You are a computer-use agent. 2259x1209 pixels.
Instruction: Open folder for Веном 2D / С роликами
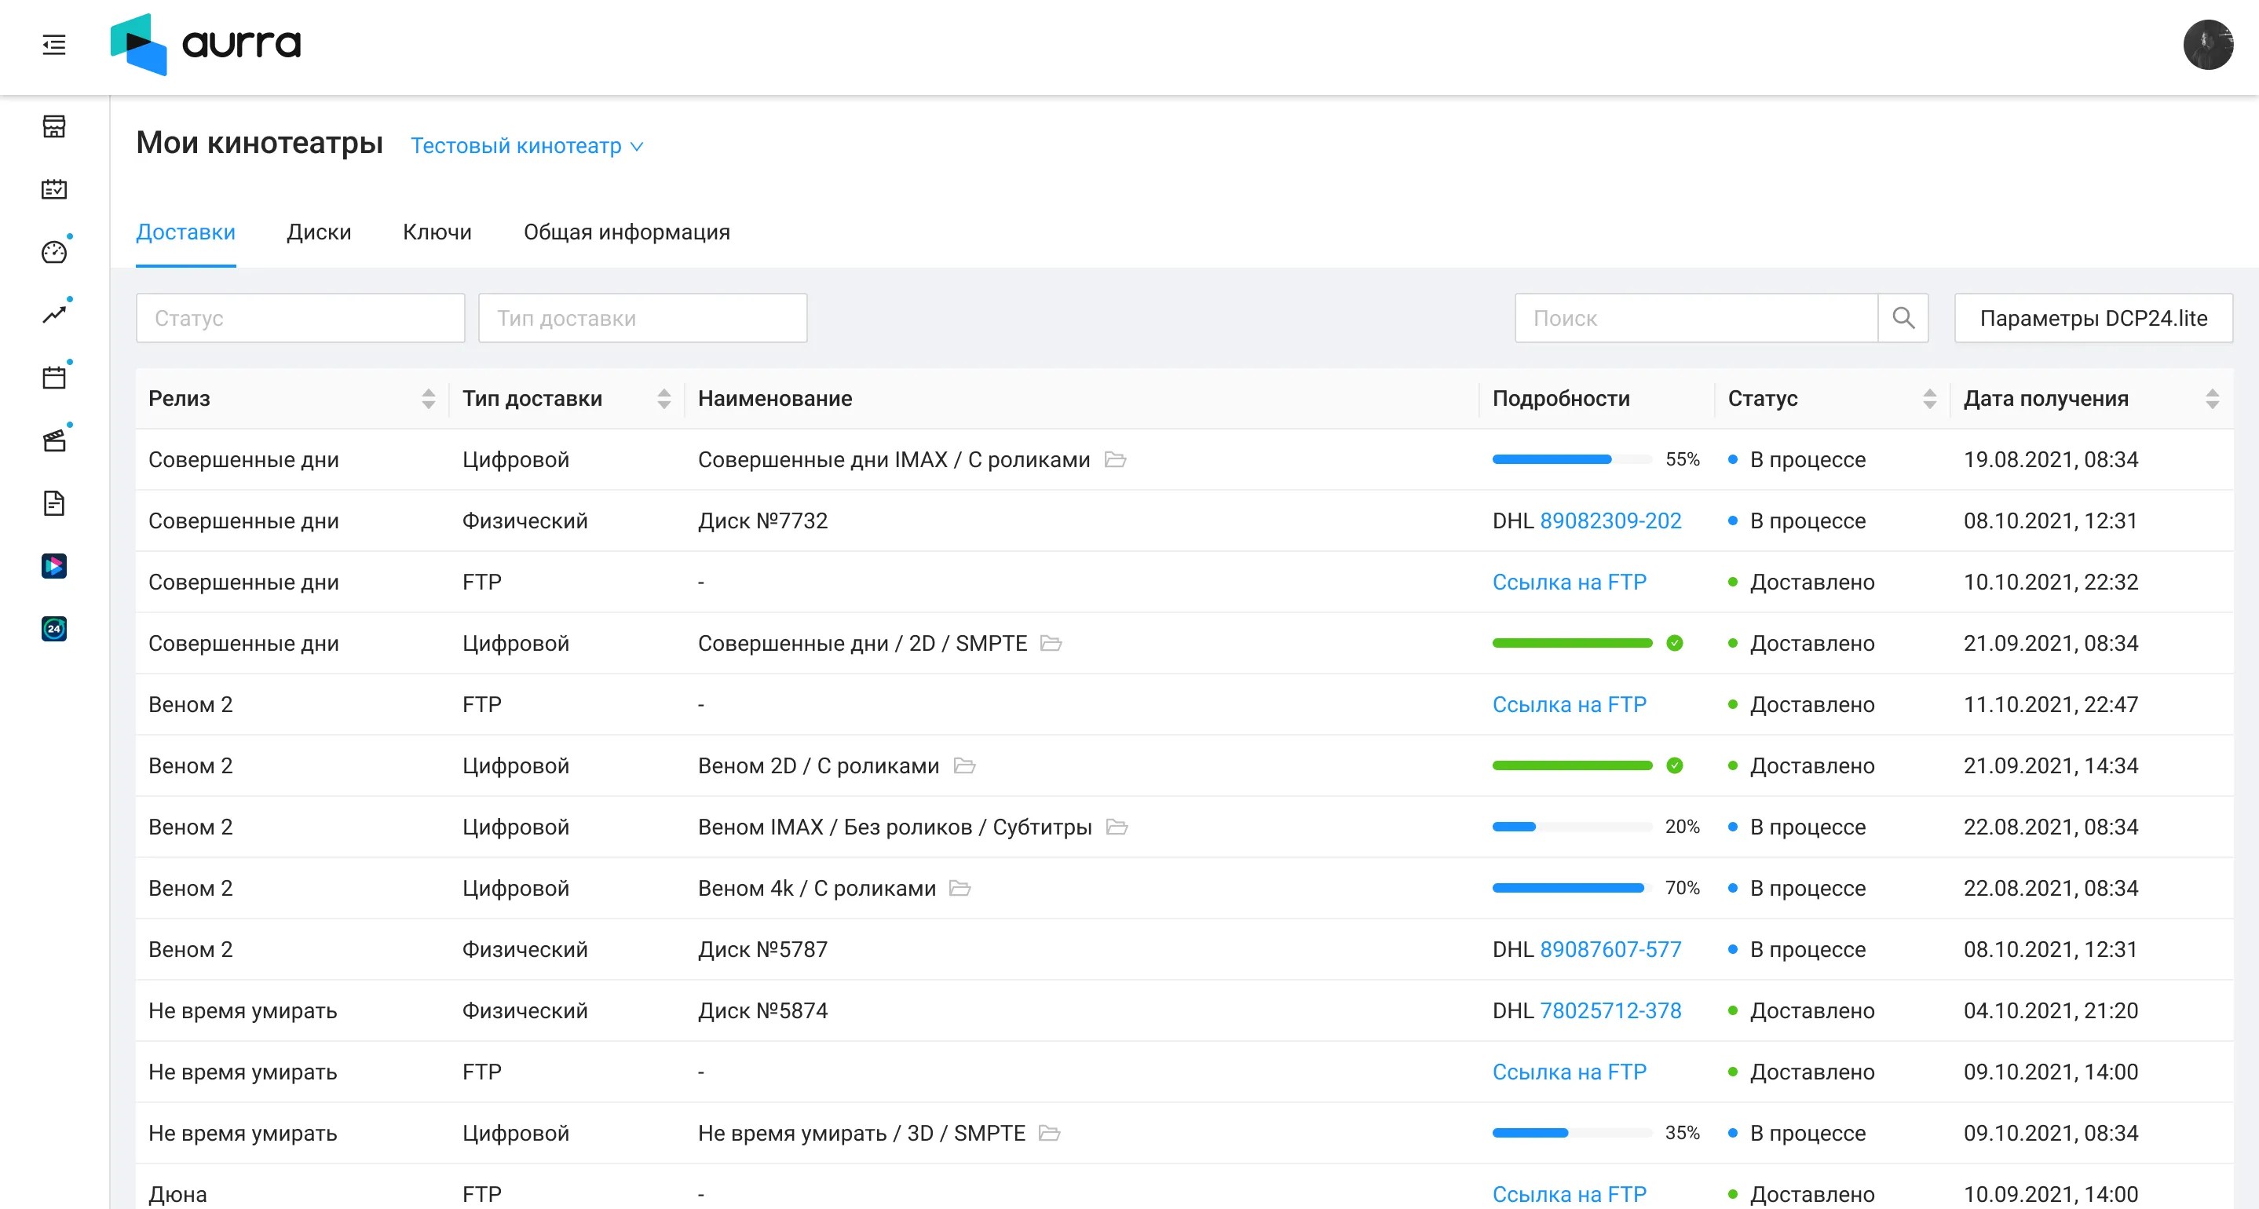[x=965, y=766]
